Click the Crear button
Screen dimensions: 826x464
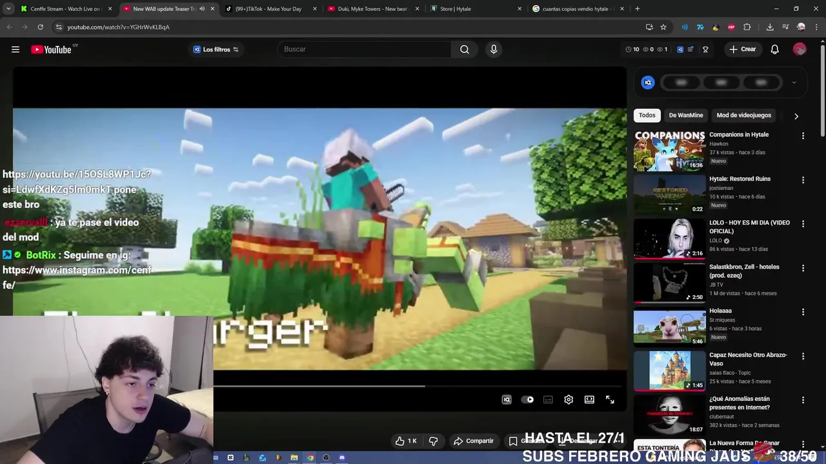click(742, 50)
